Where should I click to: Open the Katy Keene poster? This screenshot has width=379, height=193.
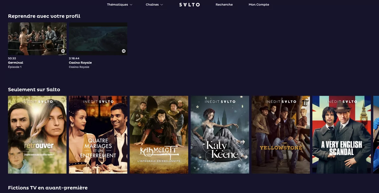(x=220, y=135)
